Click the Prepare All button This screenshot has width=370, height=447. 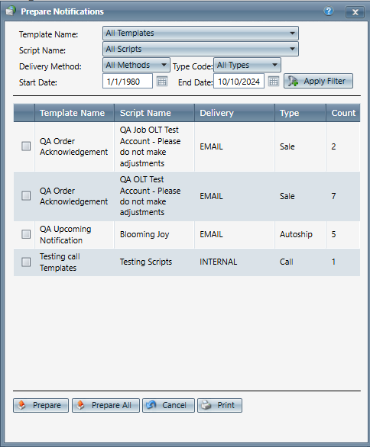(x=105, y=405)
